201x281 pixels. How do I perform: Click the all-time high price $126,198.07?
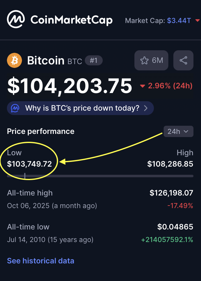tap(171, 193)
